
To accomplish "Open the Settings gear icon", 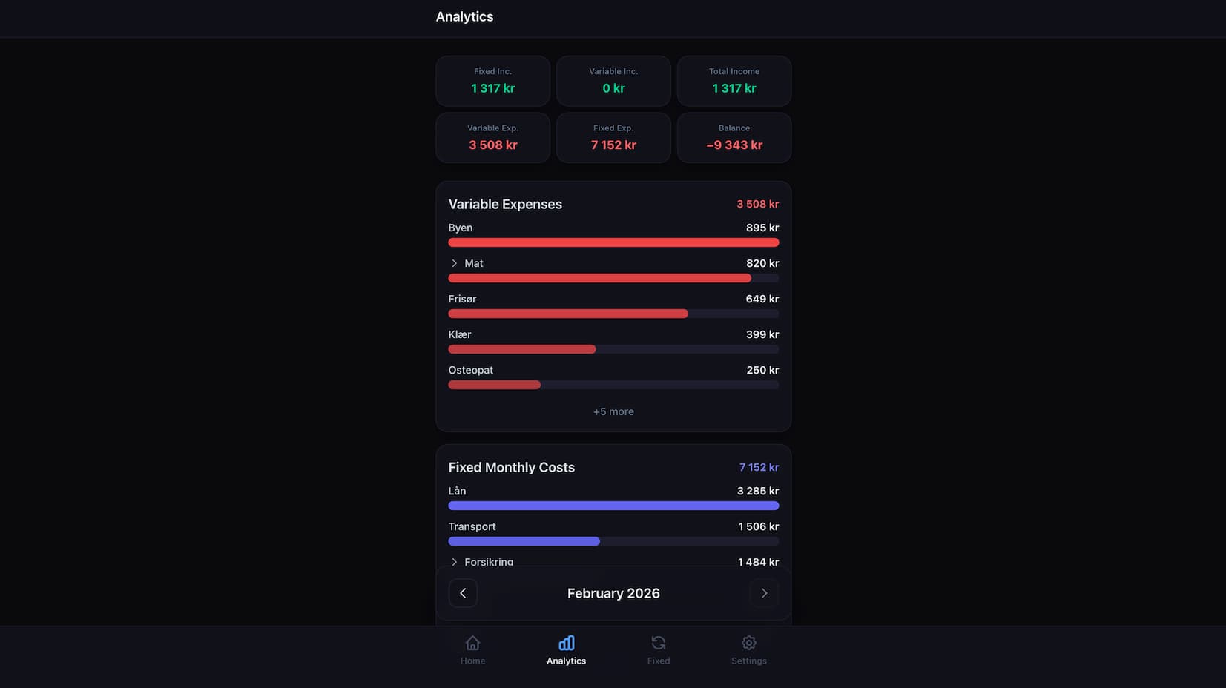I will tap(748, 643).
